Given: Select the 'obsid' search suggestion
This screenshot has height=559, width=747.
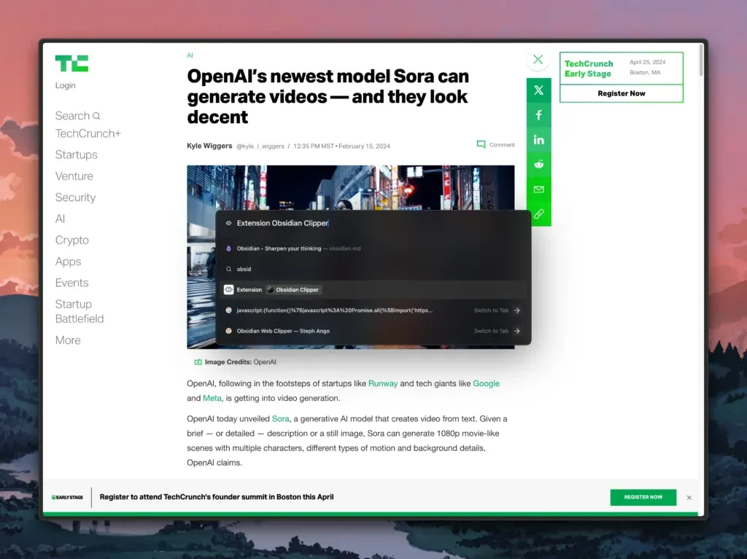Looking at the screenshot, I should (x=373, y=269).
